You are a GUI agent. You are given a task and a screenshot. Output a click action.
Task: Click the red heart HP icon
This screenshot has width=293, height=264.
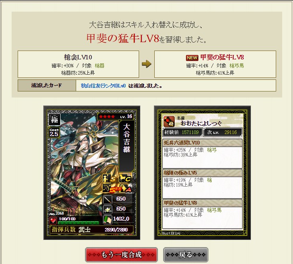pos(53,220)
